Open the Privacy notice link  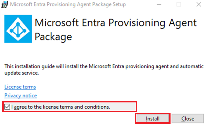[20, 95]
